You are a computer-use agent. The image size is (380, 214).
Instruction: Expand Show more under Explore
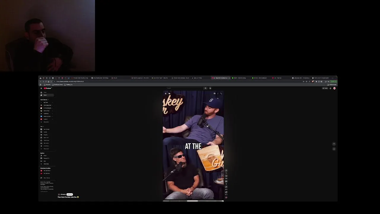coord(47,164)
